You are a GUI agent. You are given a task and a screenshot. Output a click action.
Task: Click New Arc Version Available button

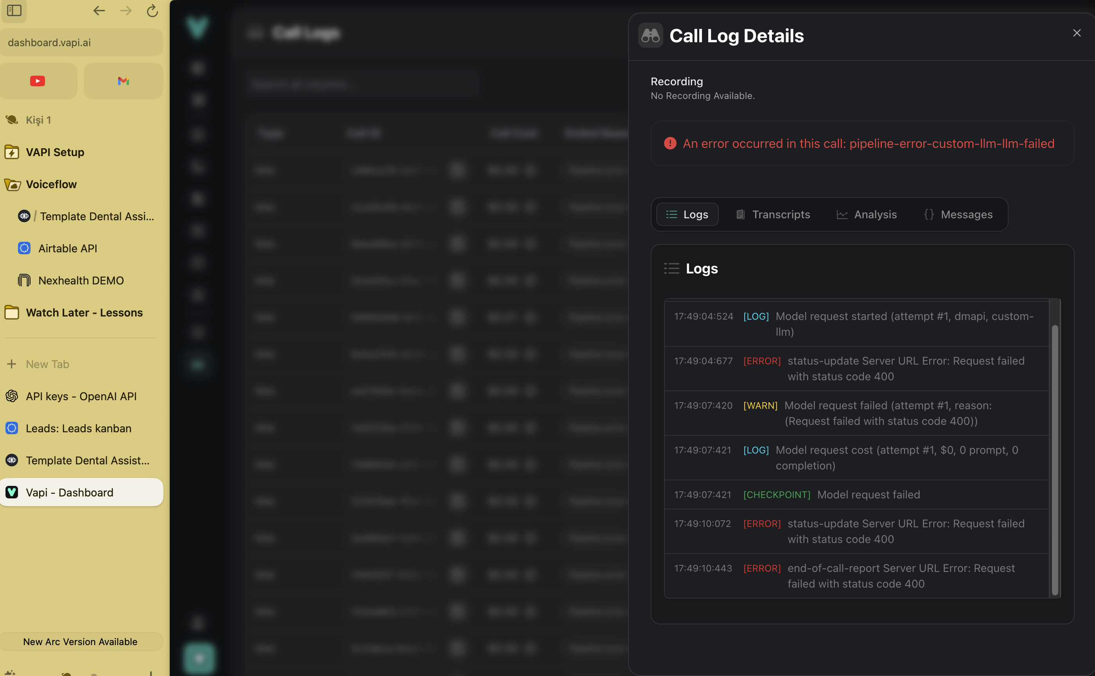point(81,642)
